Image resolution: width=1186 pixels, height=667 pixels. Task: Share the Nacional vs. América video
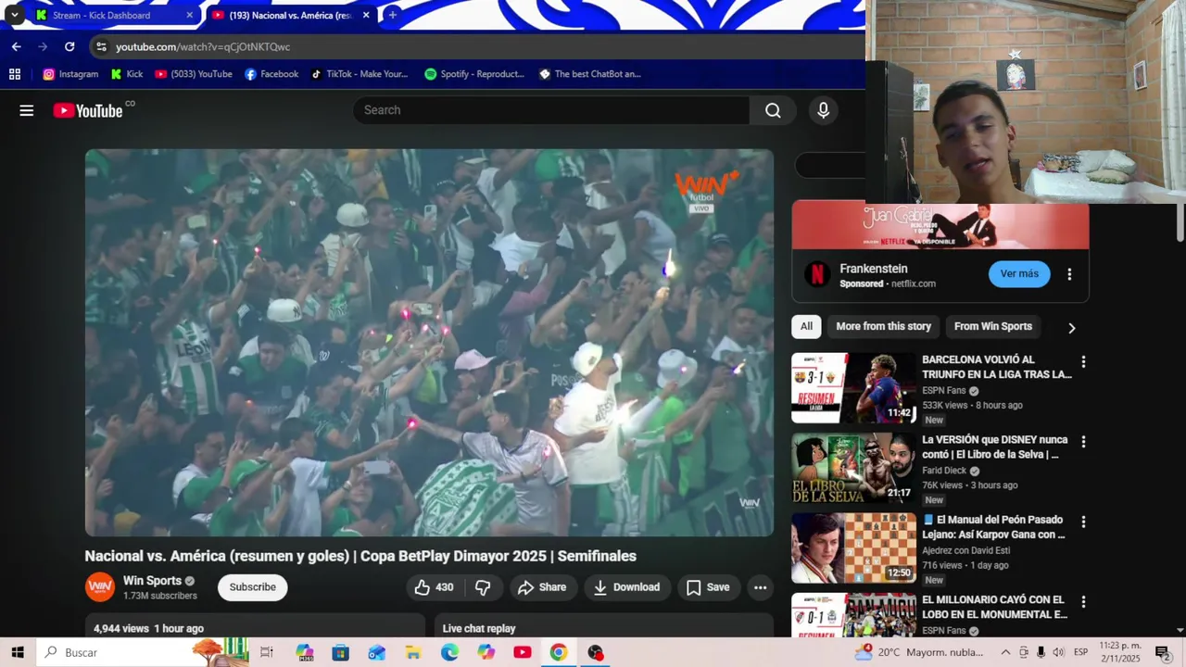(x=542, y=587)
